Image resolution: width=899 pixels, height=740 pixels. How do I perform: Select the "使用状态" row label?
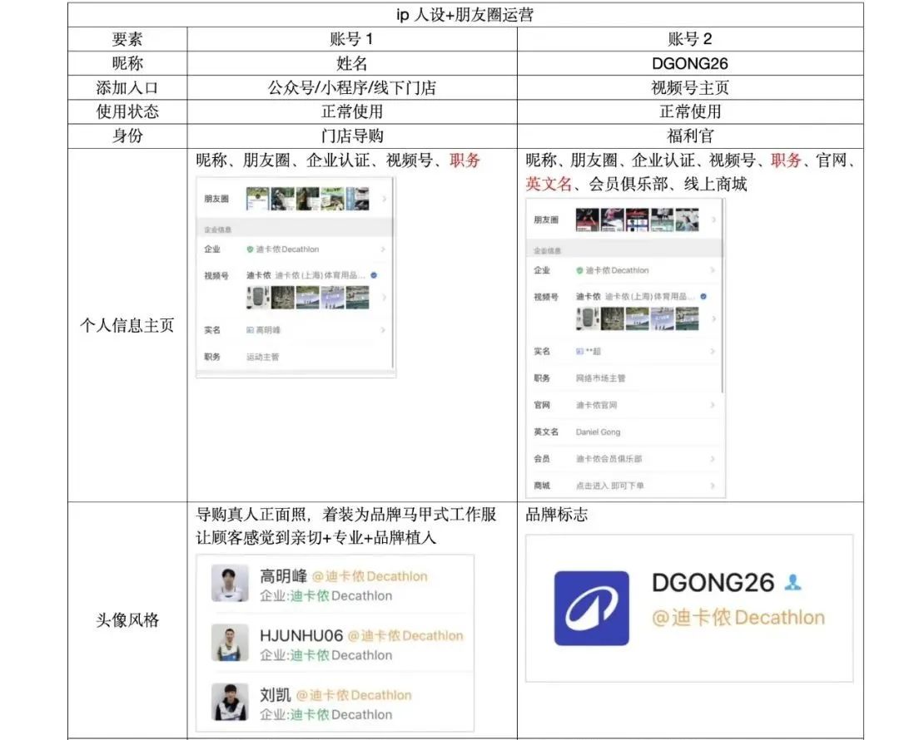point(127,111)
